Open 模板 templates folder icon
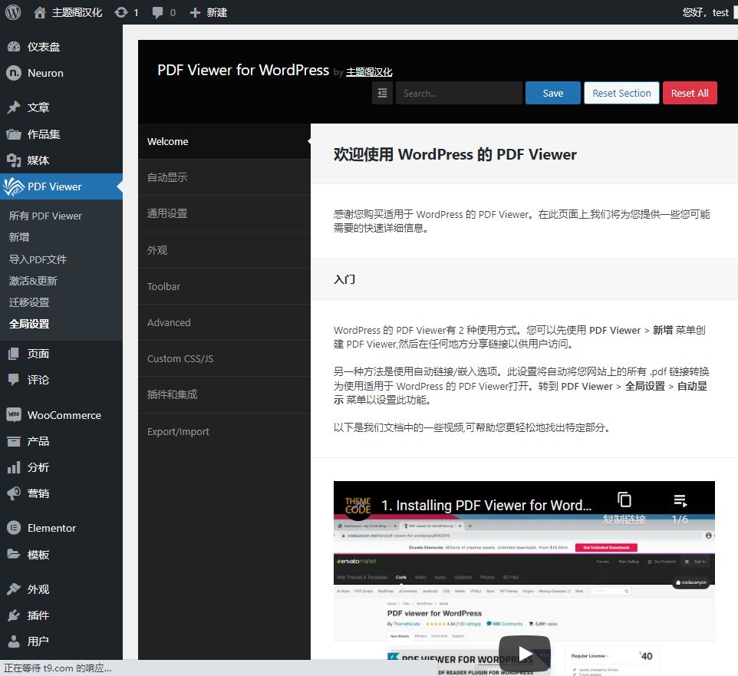This screenshot has height=676, width=738. point(14,554)
